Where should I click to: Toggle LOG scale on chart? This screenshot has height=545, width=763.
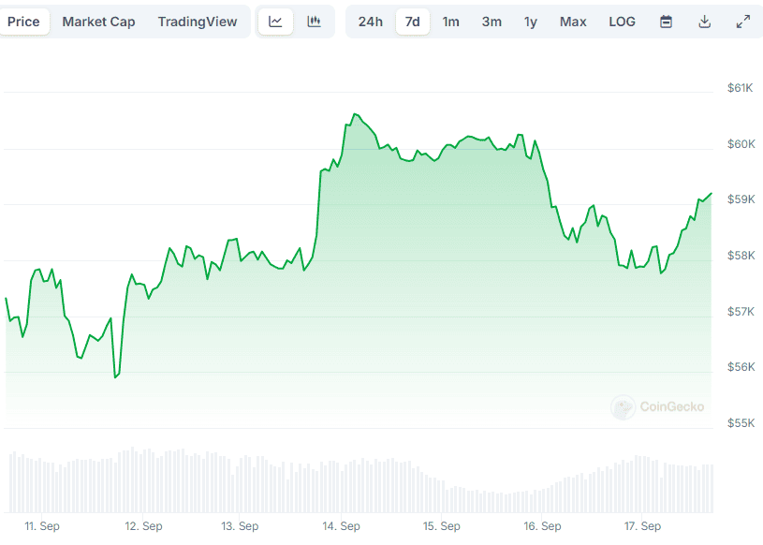click(x=622, y=22)
